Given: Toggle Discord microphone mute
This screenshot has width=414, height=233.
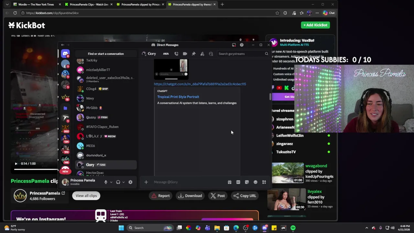Looking at the screenshot, I should pyautogui.click(x=106, y=182).
